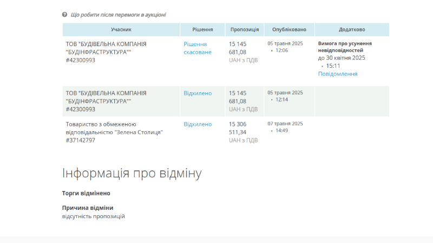
Task: Open 'Відхилено' decision for Зелена Столиця
Action: [x=198, y=124]
